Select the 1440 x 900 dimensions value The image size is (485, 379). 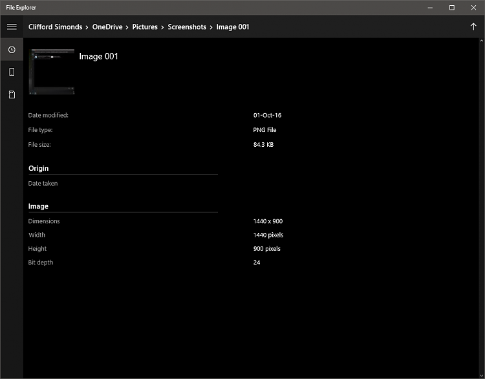click(x=268, y=221)
